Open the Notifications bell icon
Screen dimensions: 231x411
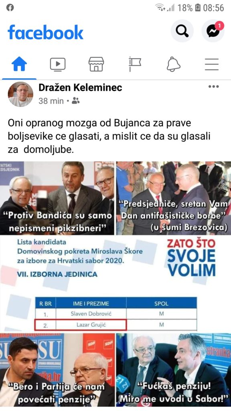173,64
